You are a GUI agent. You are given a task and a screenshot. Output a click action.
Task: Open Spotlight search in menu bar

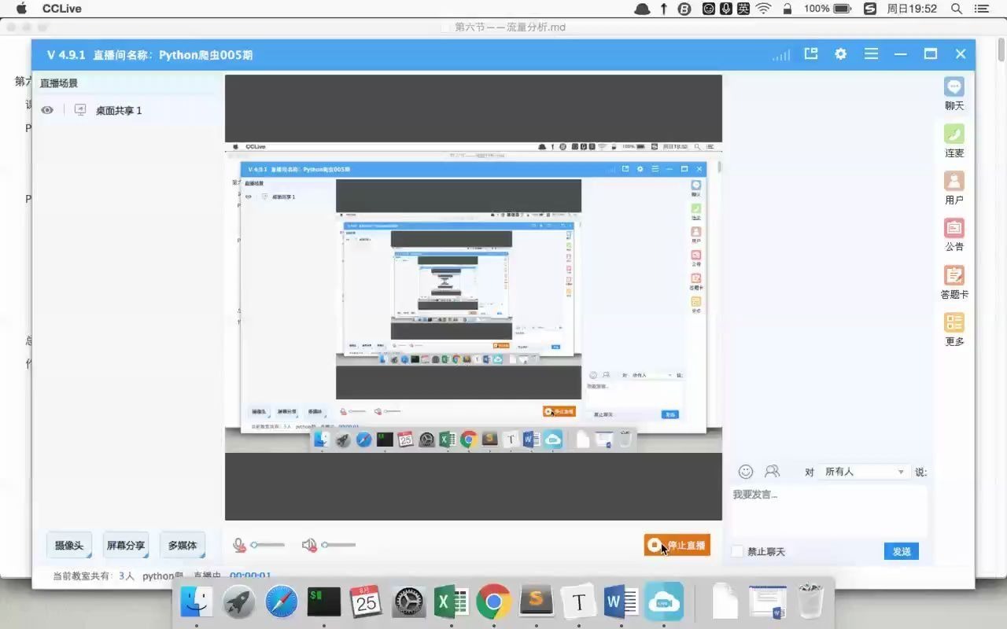957,9
